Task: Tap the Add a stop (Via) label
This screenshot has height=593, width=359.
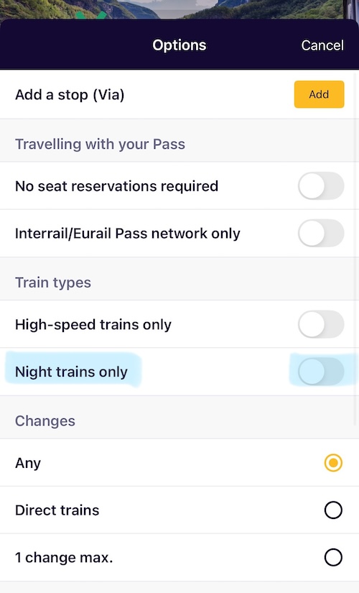Action: pyautogui.click(x=70, y=95)
